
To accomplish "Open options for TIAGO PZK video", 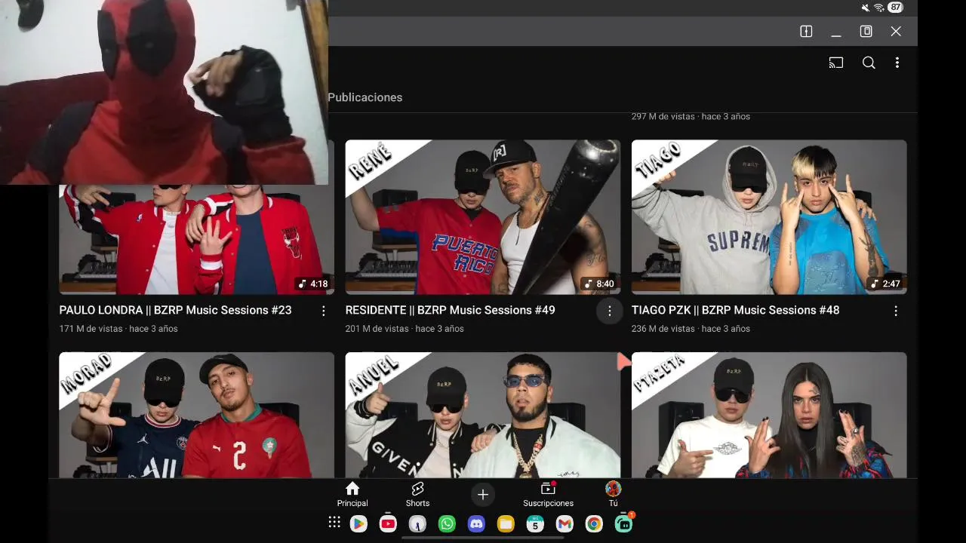I will click(x=896, y=311).
